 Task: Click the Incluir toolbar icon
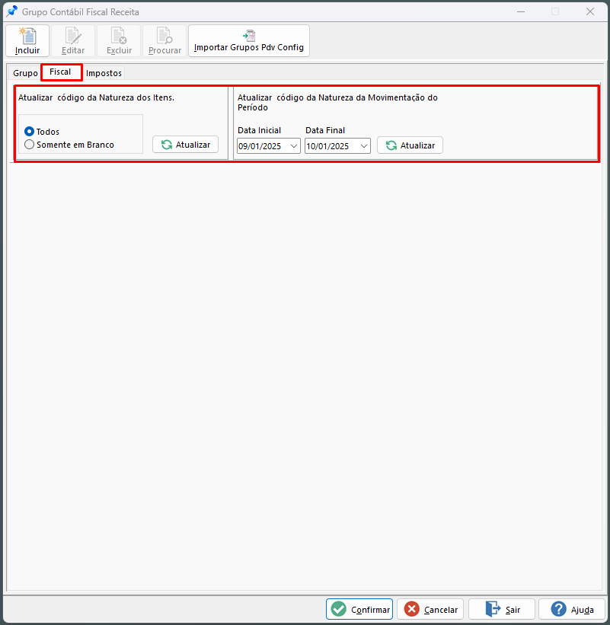27,40
